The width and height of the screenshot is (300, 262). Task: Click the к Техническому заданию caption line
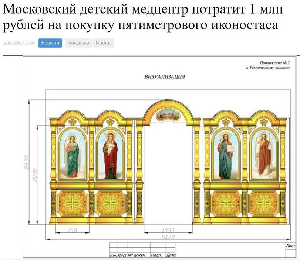click(268, 68)
